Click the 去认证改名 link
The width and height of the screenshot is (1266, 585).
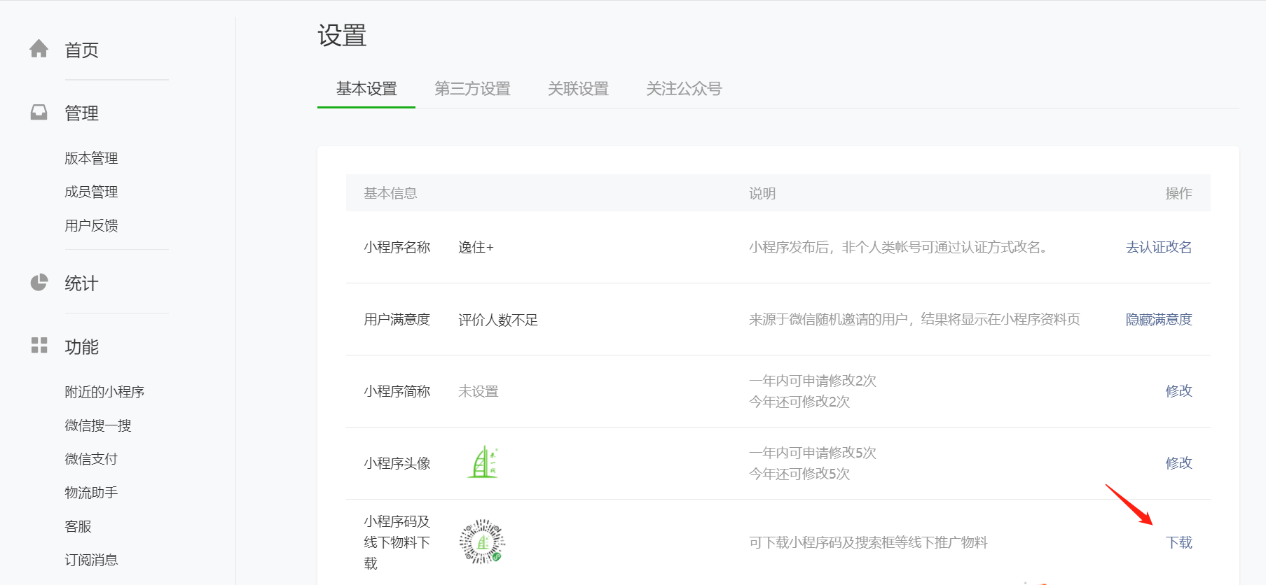pyautogui.click(x=1159, y=247)
